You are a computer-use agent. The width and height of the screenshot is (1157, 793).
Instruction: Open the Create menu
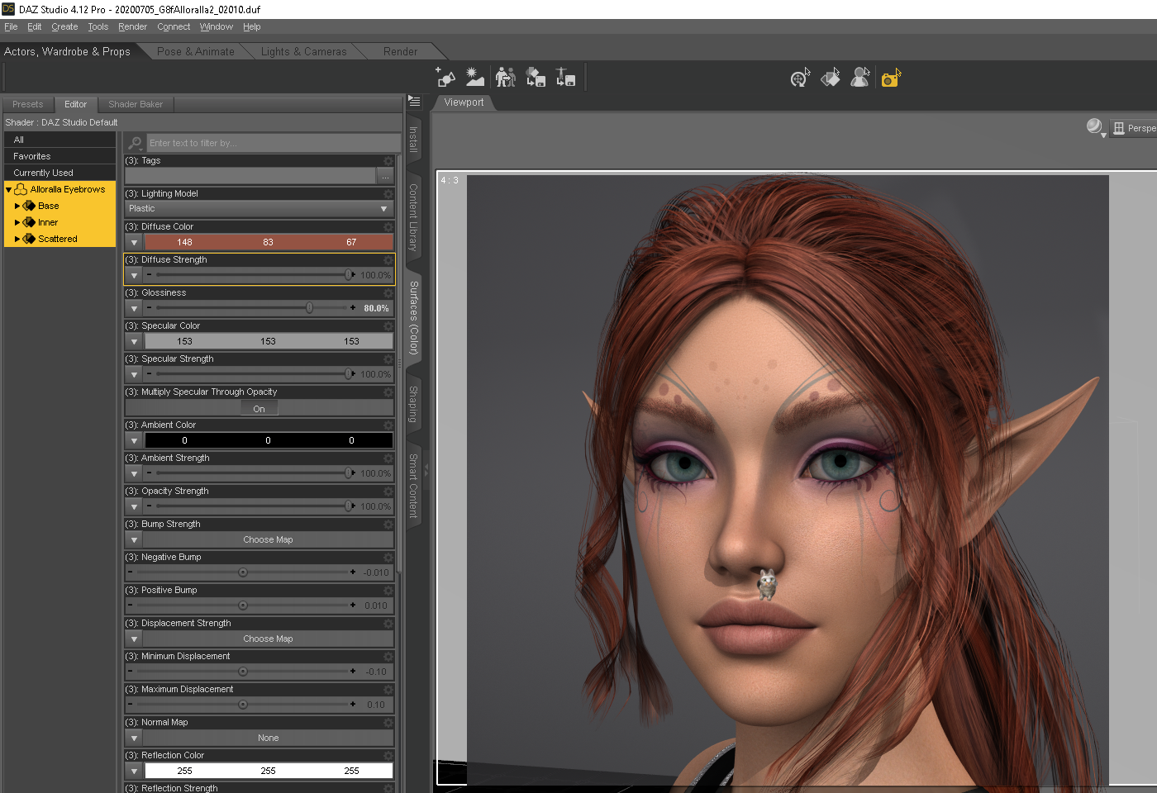64,26
